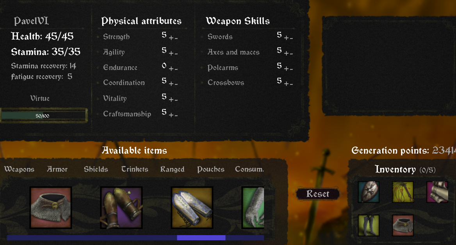Lower Crossbows skill with the minus sign
This screenshot has height=245, width=456.
(291, 84)
